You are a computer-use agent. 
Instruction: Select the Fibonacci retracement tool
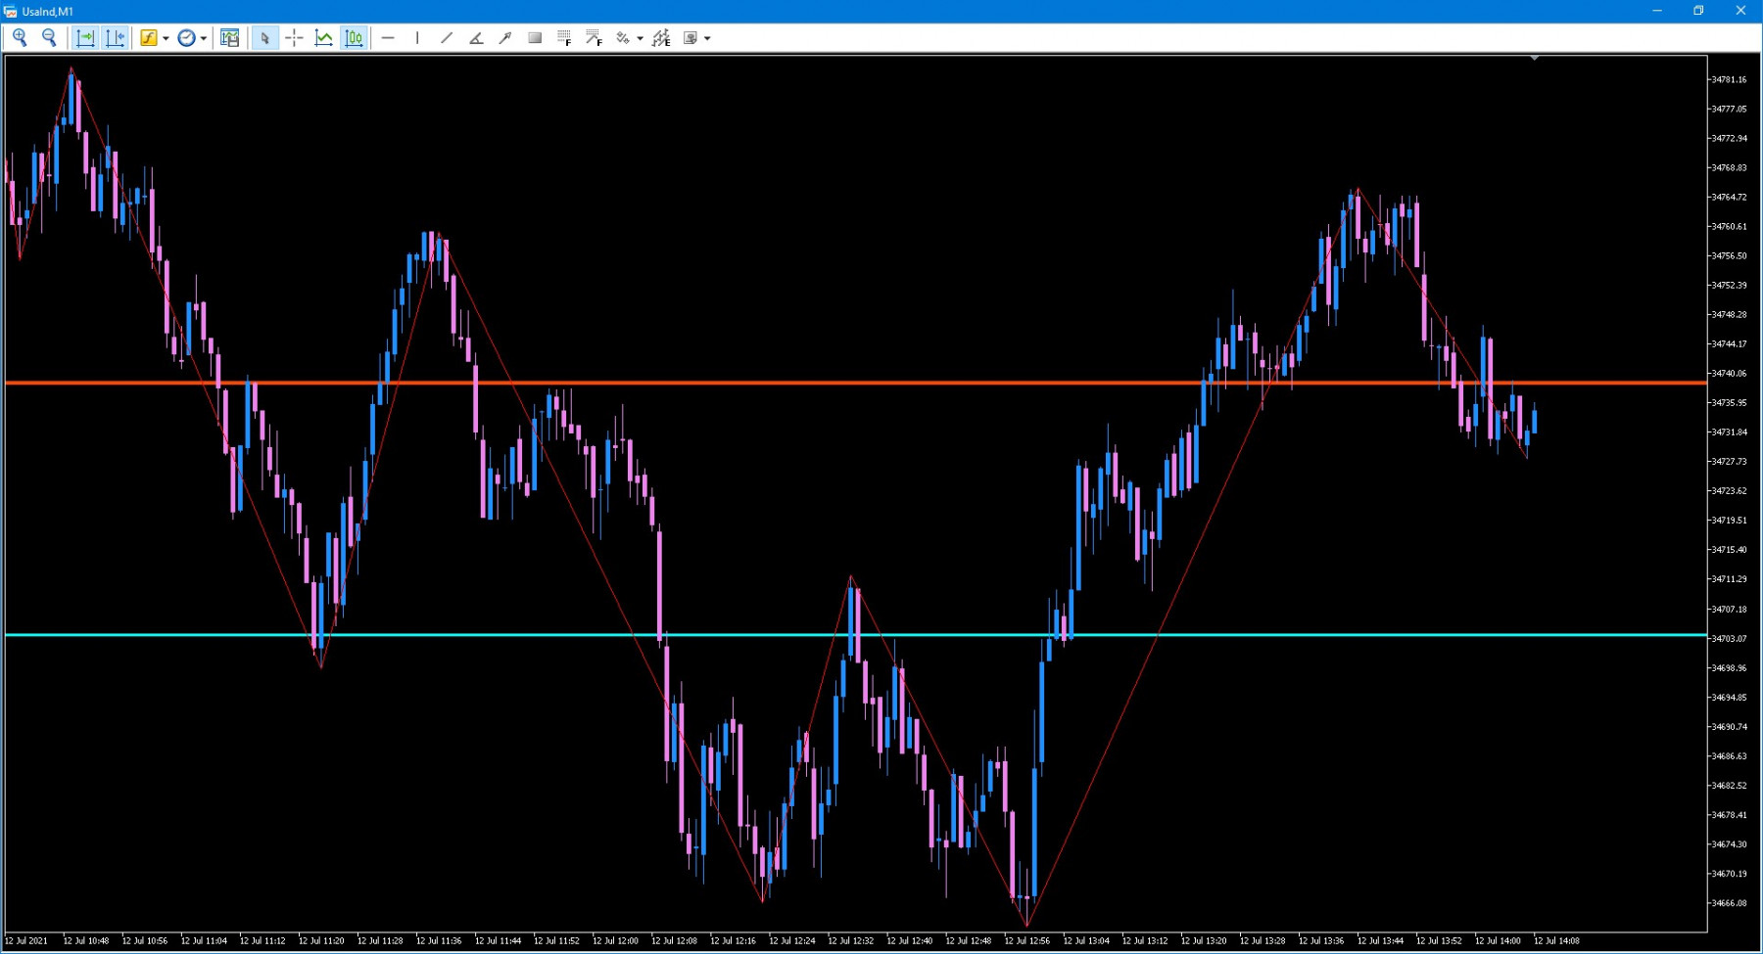564,38
